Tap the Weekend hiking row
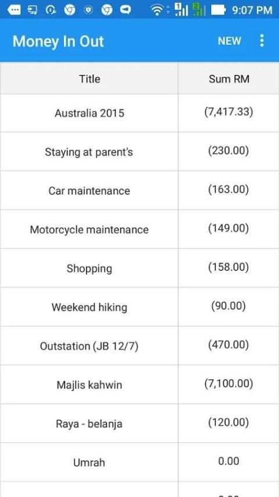Screen dimensions: 279x497 point(139,307)
